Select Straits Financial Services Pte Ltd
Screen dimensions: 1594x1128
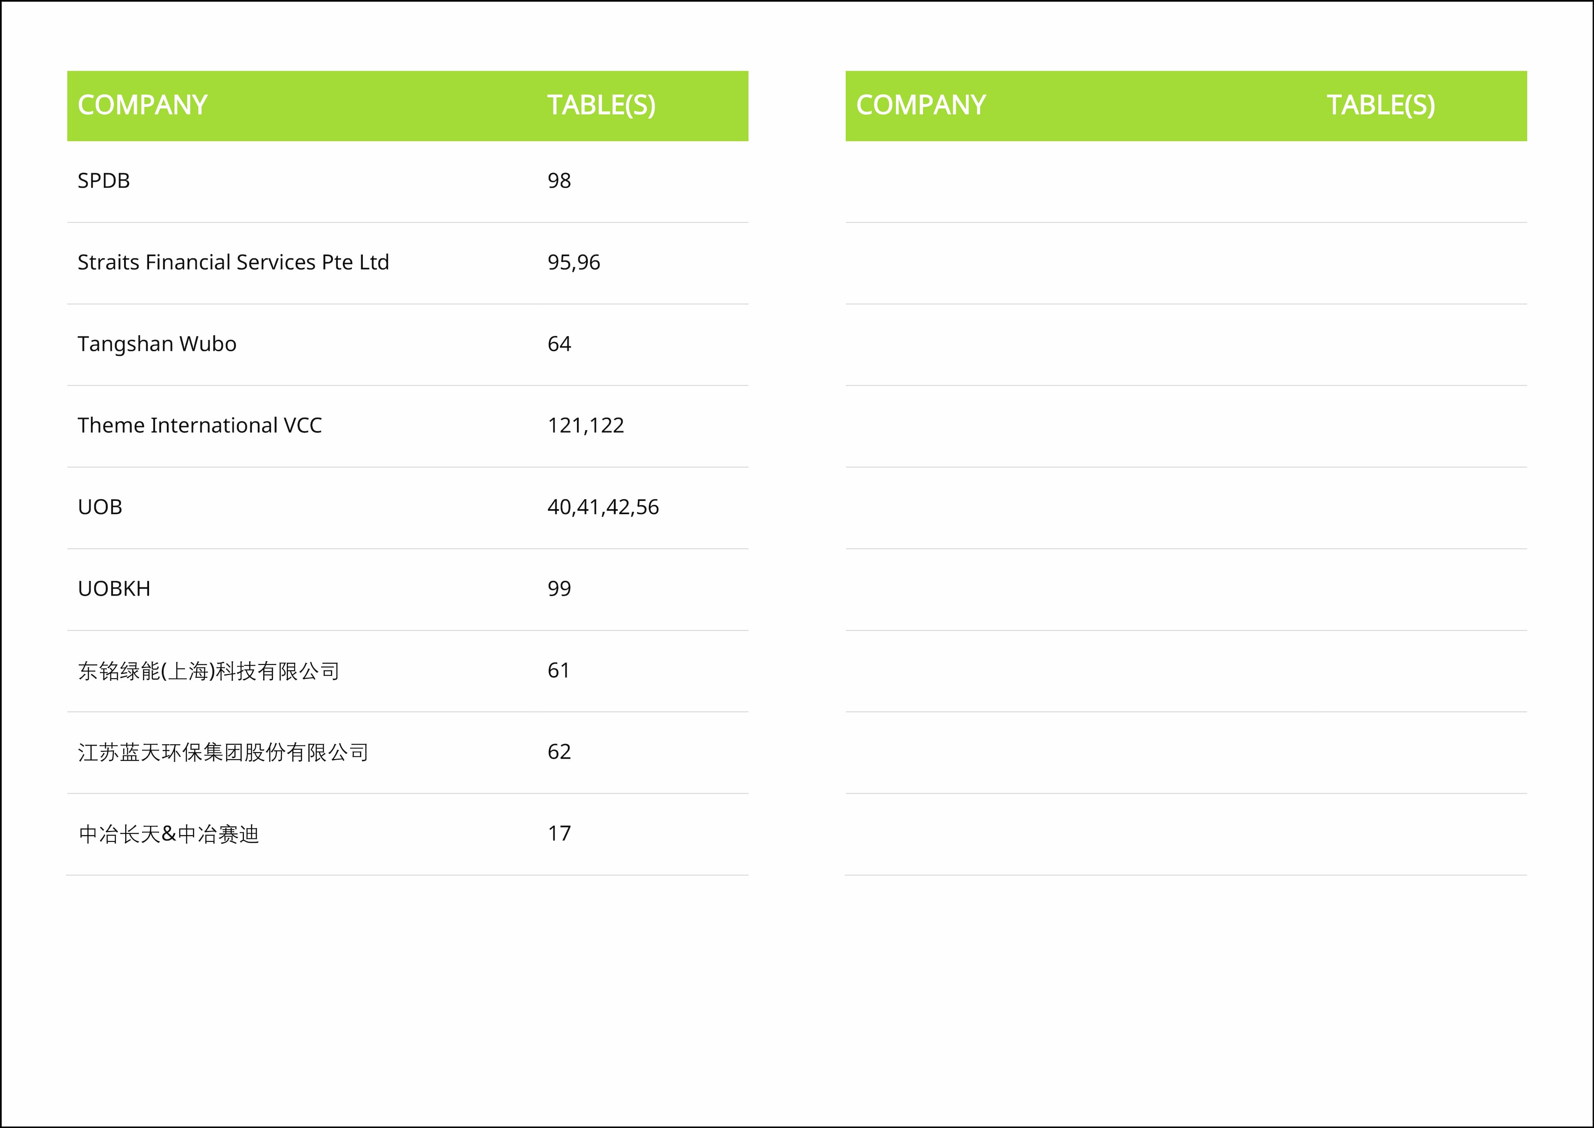(x=233, y=262)
